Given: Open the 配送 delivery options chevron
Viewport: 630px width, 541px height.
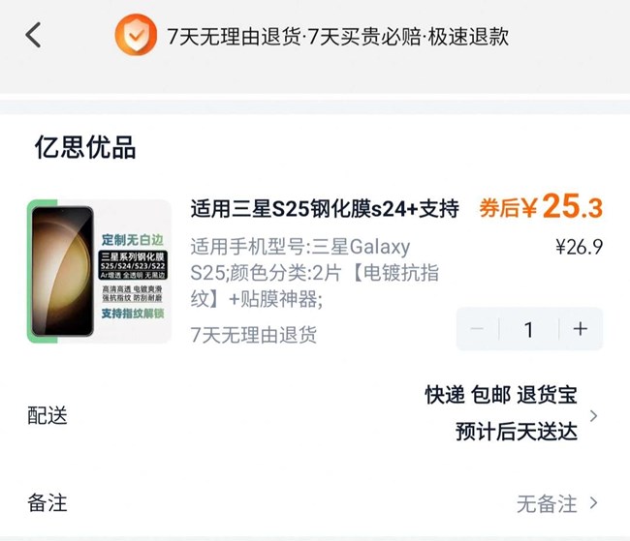Looking at the screenshot, I should click(594, 416).
